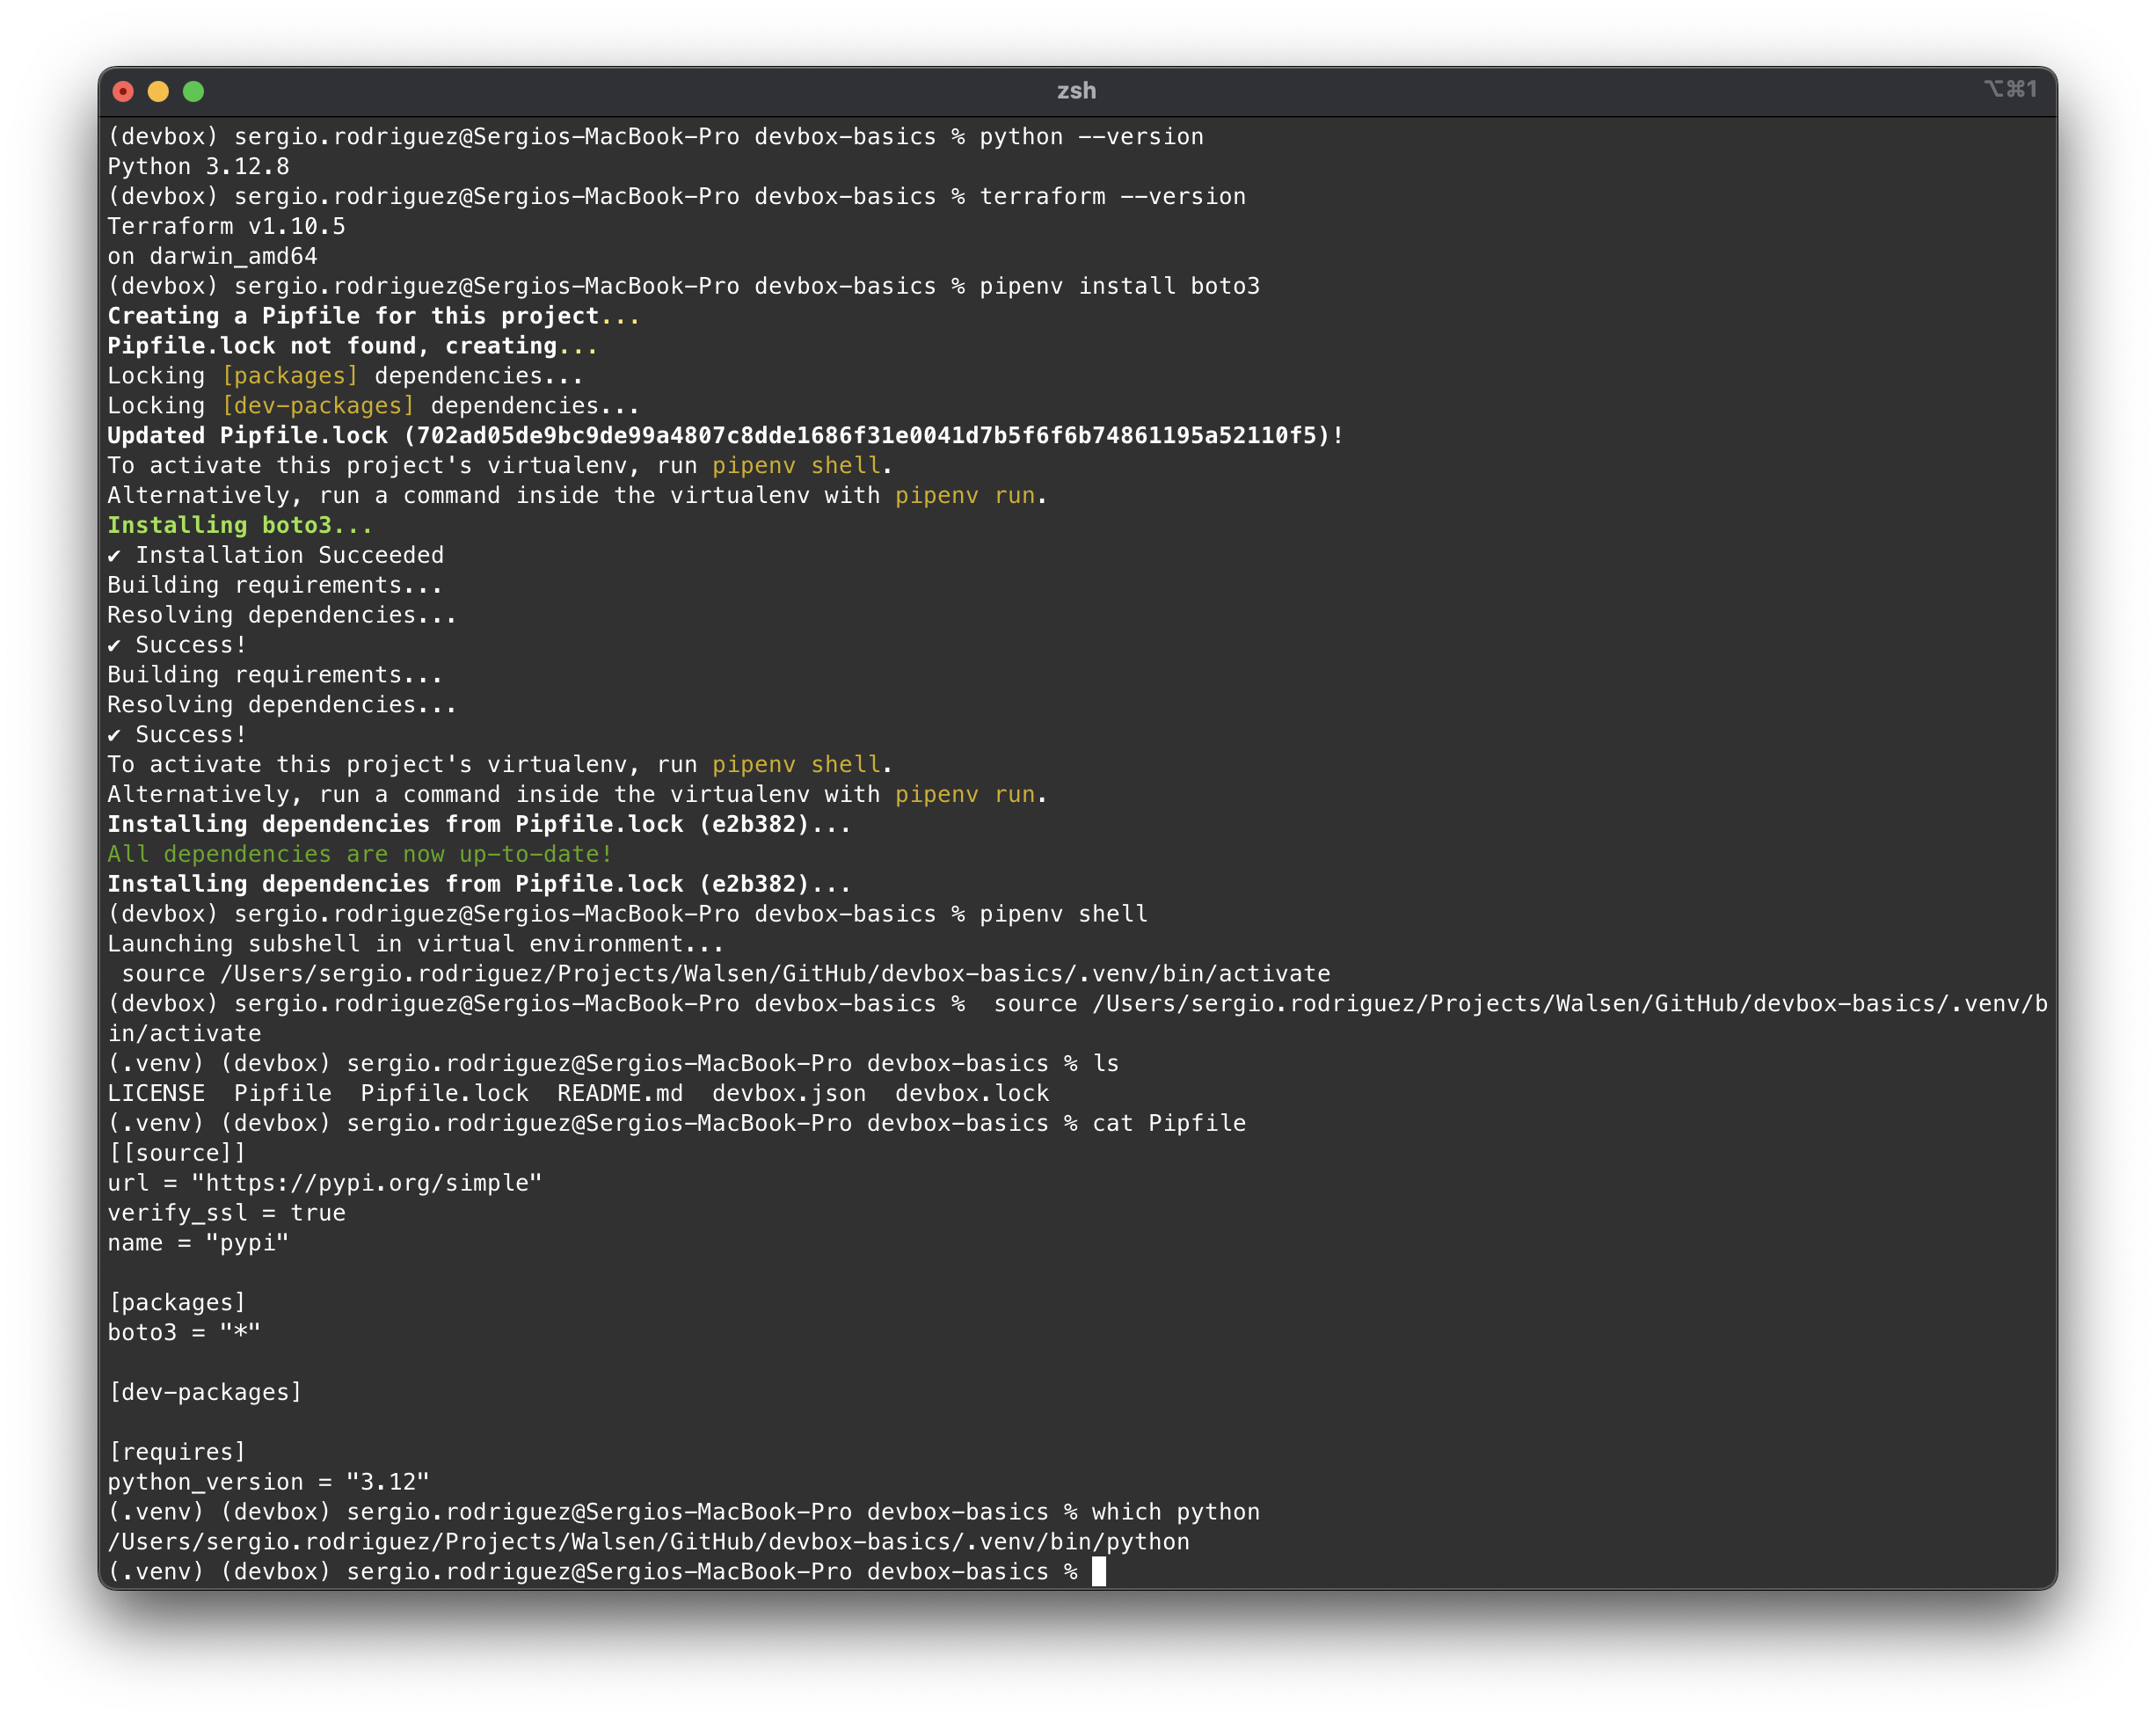Click the .venv/bin/python path output

(x=649, y=1543)
